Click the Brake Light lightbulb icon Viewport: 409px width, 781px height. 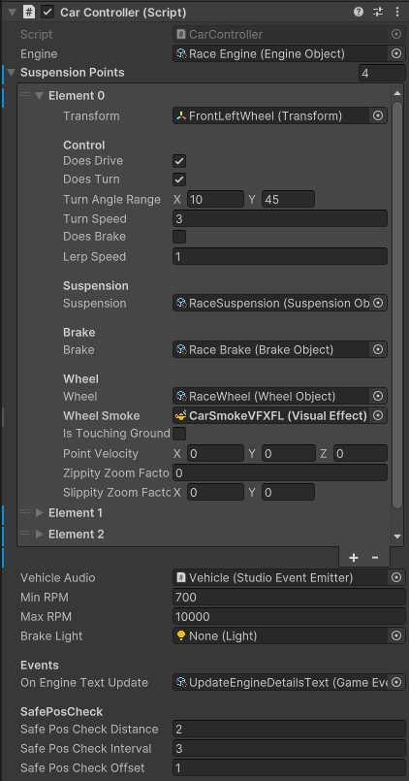pyautogui.click(x=181, y=635)
